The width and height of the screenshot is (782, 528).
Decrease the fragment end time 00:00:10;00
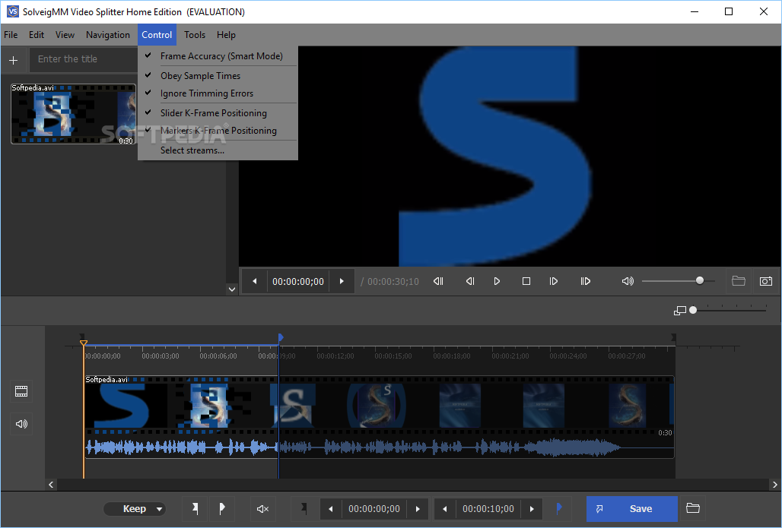pos(445,509)
